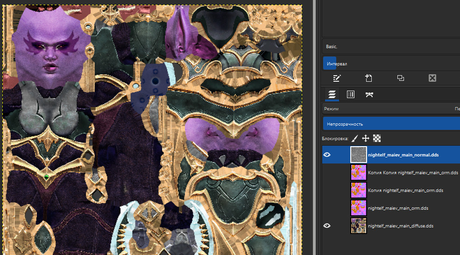Select the Копия nightelf_maiev_main_orm.dds layer name
Image resolution: width=460 pixels, height=255 pixels.
click(405, 191)
